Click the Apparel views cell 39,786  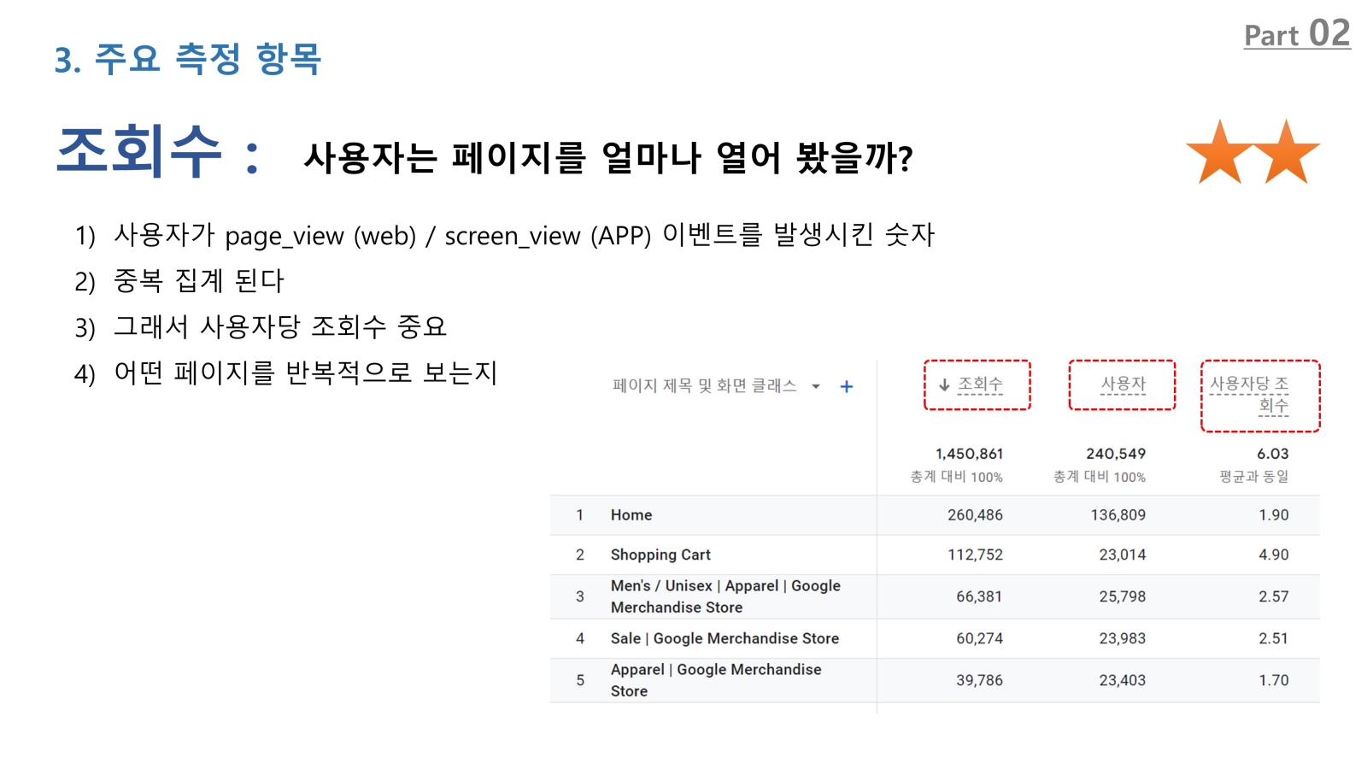tap(979, 680)
